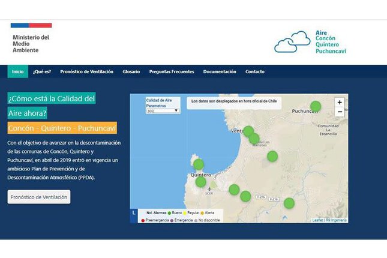This screenshot has width=387, height=258.
Task: Select the green marker at the map's bottom right
Action: click(x=289, y=203)
